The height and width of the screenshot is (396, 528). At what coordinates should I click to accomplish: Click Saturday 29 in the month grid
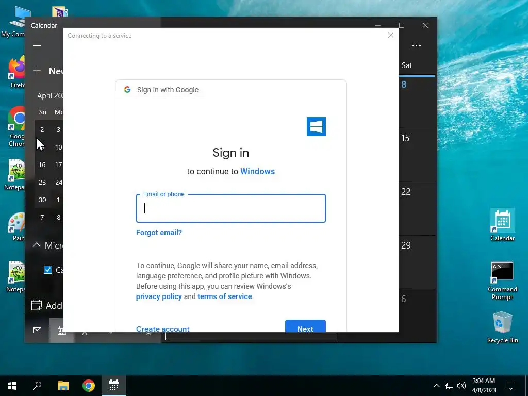[x=417, y=262]
